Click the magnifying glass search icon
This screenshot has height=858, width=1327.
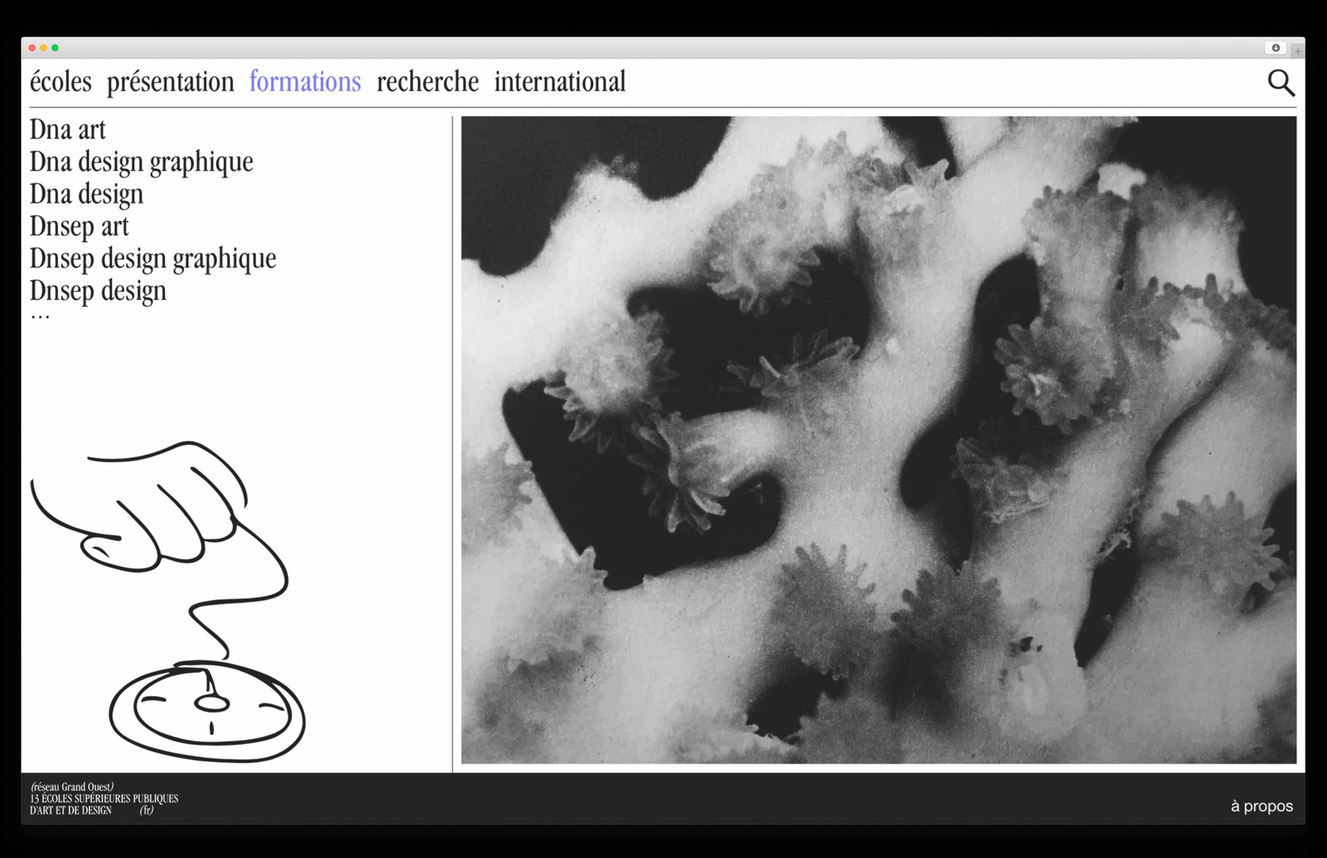click(1281, 83)
